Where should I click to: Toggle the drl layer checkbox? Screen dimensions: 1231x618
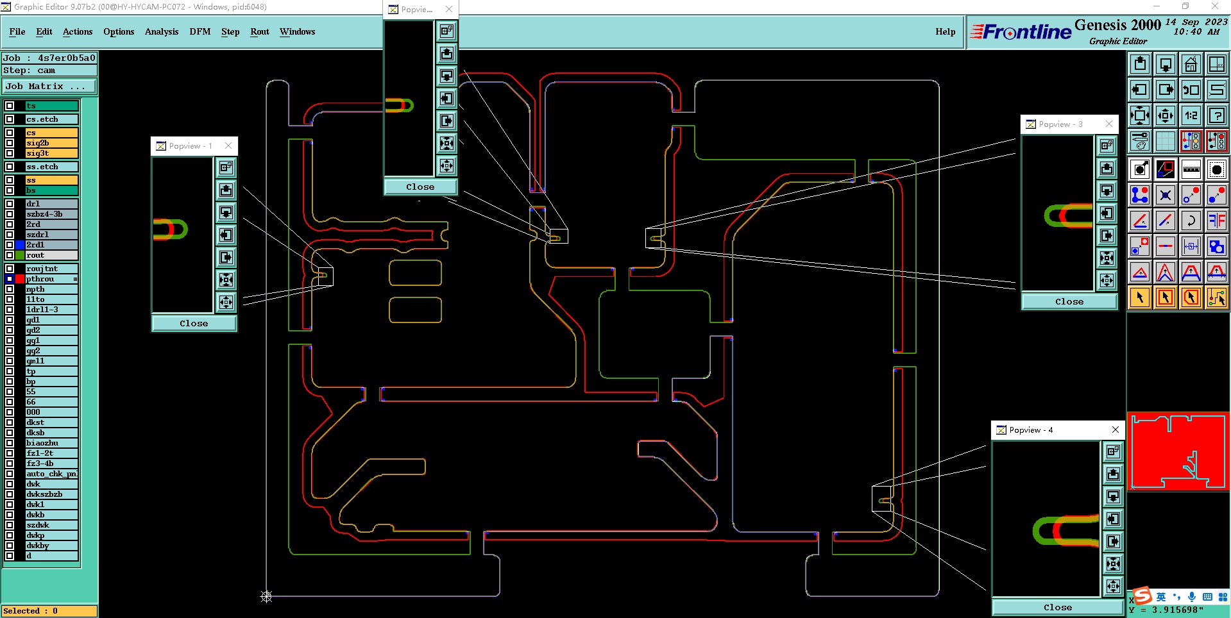(10, 204)
